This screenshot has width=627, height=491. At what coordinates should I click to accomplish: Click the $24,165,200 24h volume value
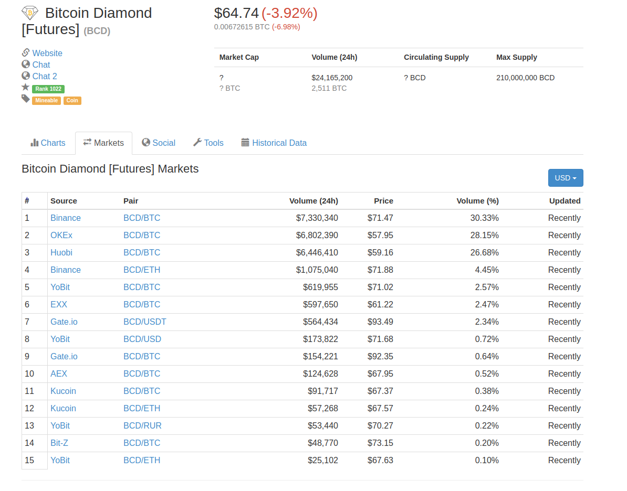click(332, 78)
